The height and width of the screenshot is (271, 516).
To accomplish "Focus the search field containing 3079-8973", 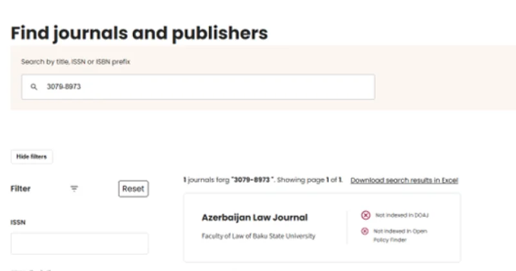I will tap(198, 87).
